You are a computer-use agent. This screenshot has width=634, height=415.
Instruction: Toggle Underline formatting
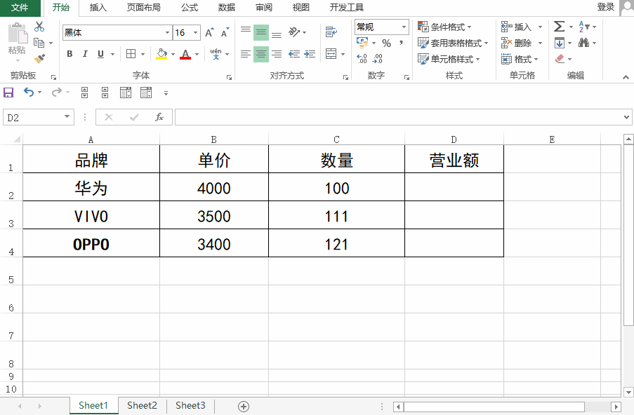pyautogui.click(x=100, y=54)
